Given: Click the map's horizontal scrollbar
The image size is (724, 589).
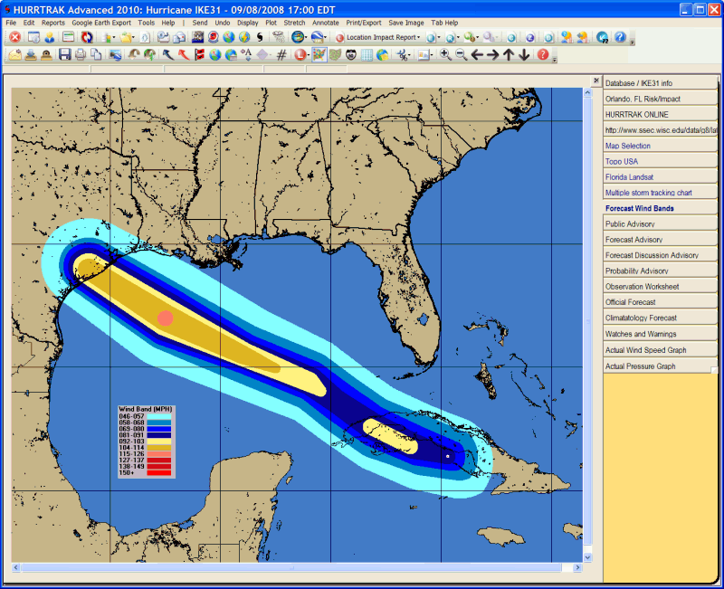Looking at the screenshot, I should [x=299, y=568].
